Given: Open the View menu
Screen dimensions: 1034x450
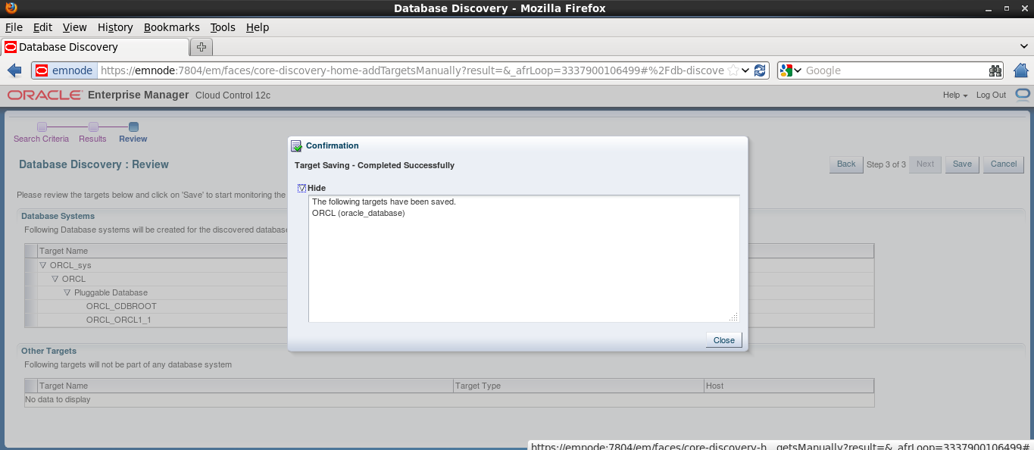Looking at the screenshot, I should click(74, 27).
